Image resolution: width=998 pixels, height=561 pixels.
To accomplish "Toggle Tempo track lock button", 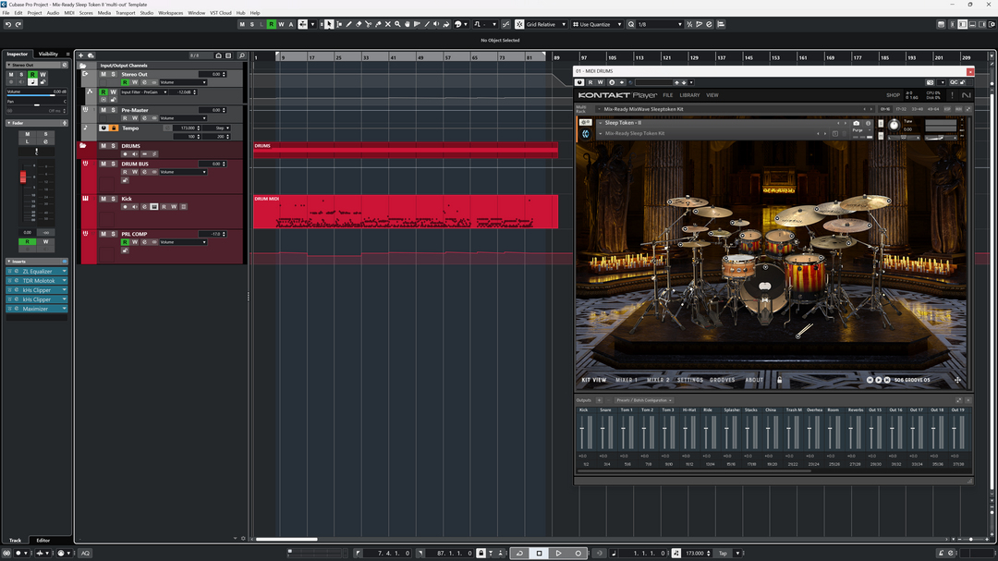I will coord(114,128).
